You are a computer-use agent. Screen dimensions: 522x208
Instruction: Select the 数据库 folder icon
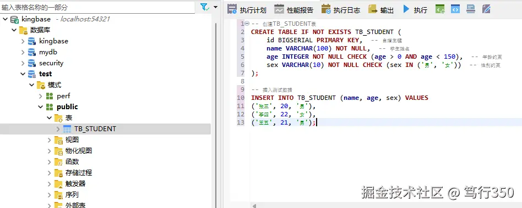[x=23, y=30]
